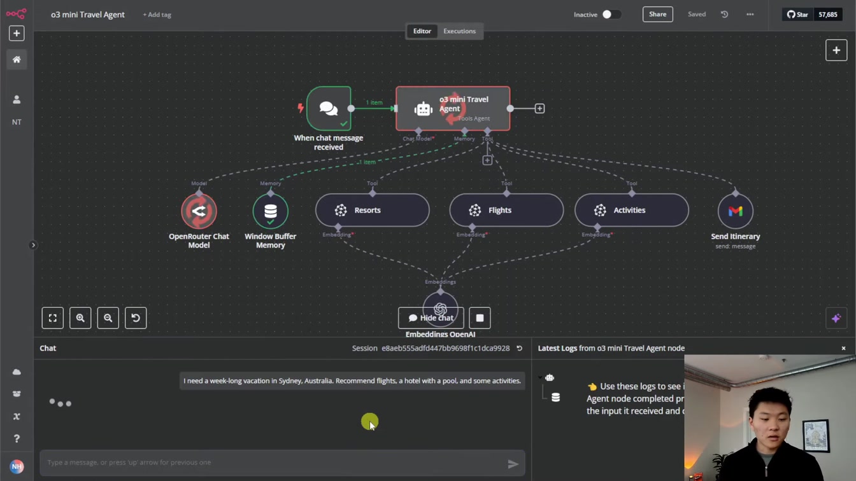The height and width of the screenshot is (481, 856).
Task: Select the memory log tree item
Action: [555, 397]
